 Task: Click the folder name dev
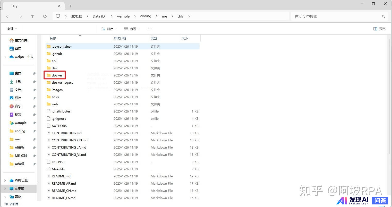(x=55, y=68)
